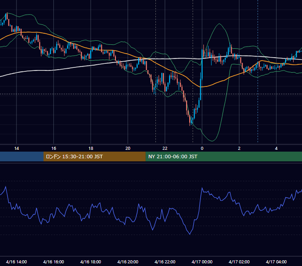The image size is (302, 266).
Task: Click the hour 18 axis label
Action: click(x=91, y=149)
